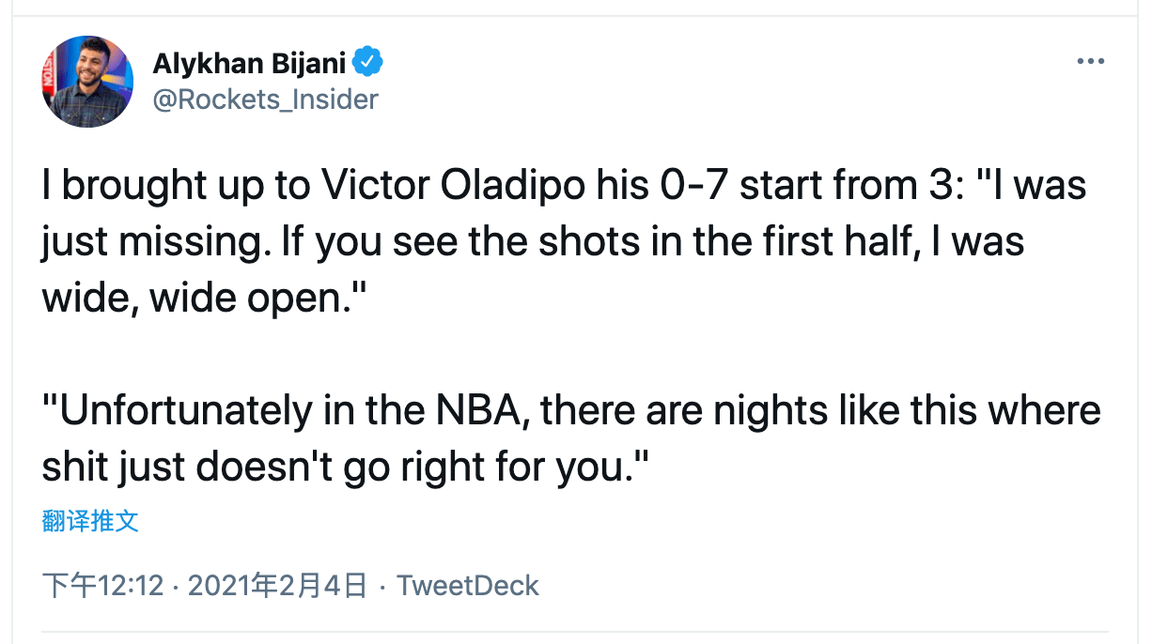
Task: Click the "start from 3" phrase
Action: tap(832, 185)
